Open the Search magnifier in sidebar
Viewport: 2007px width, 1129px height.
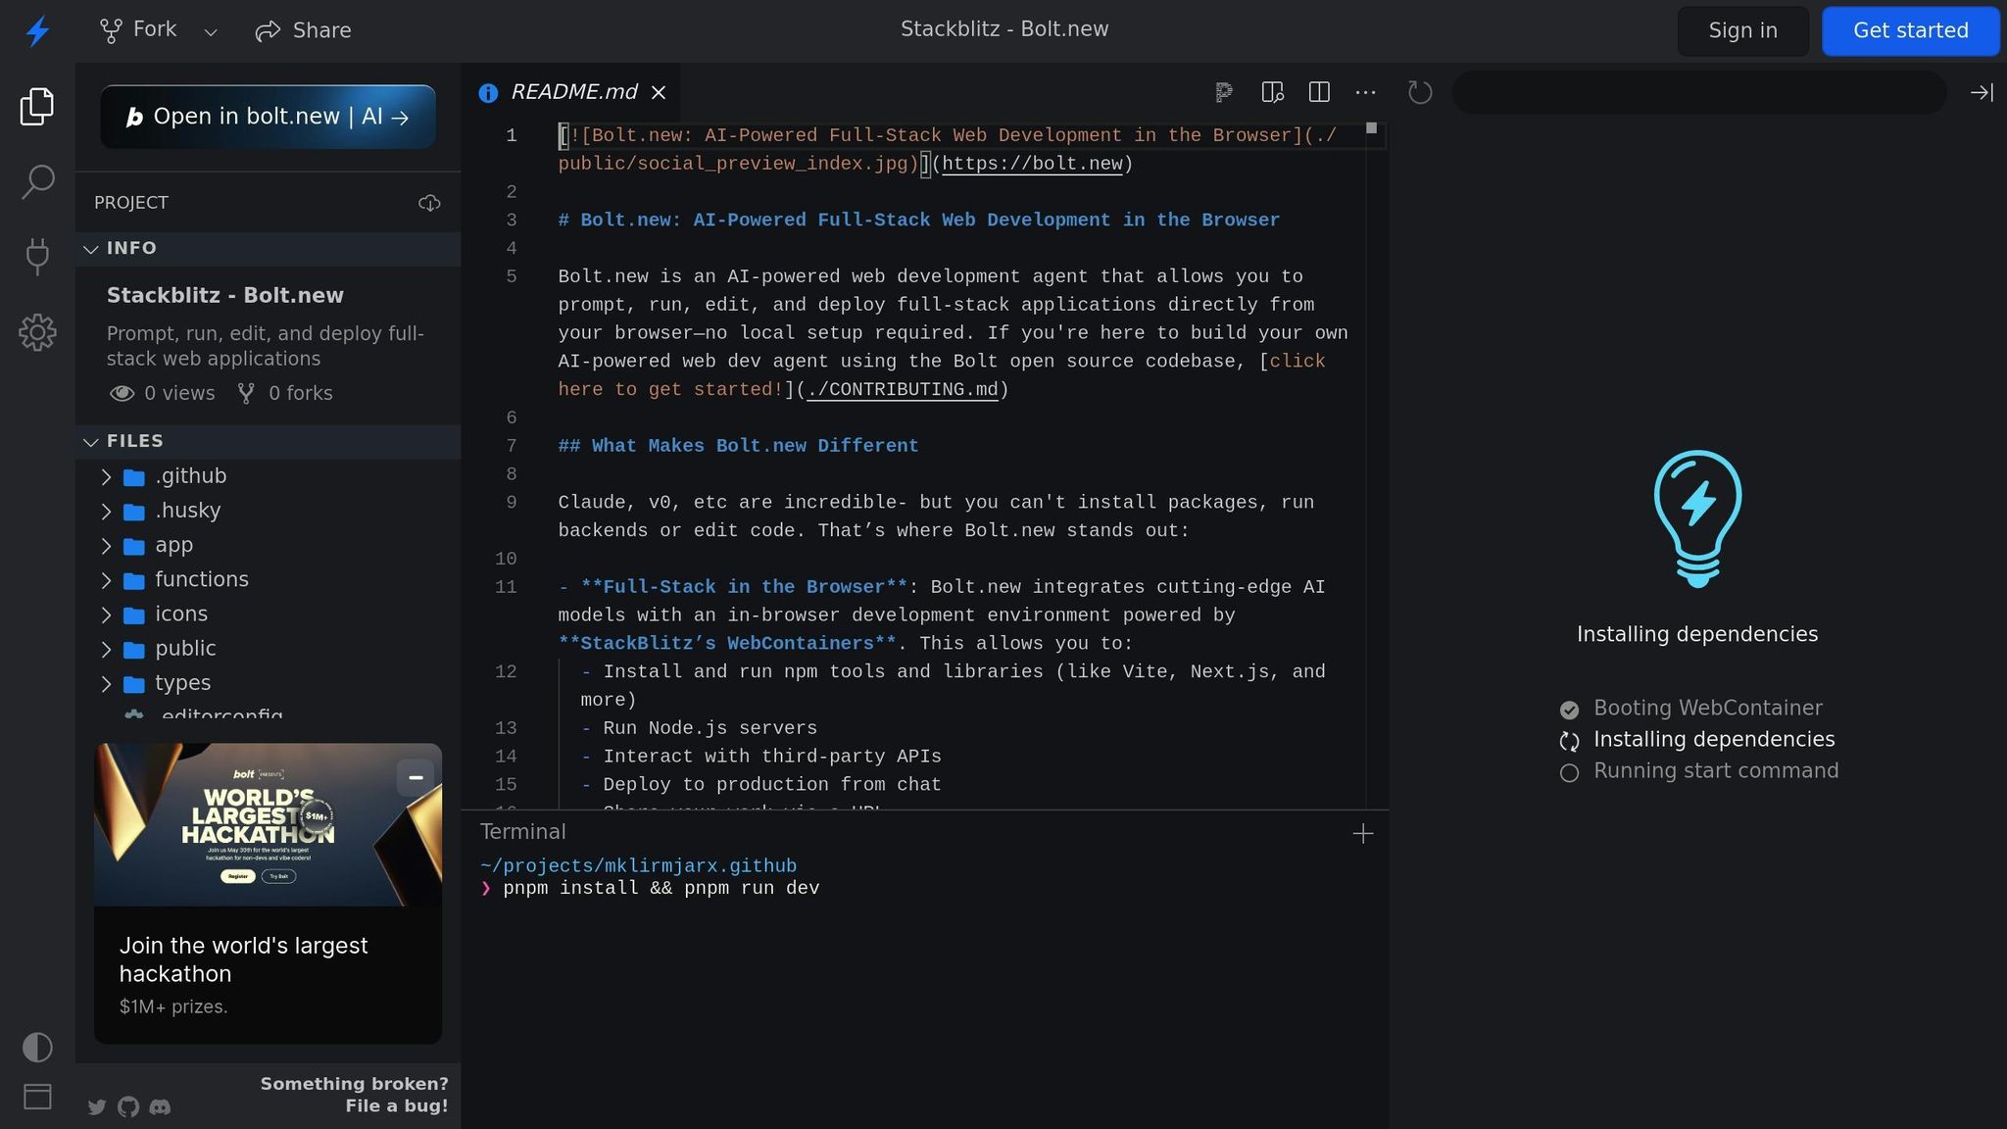pyautogui.click(x=37, y=182)
